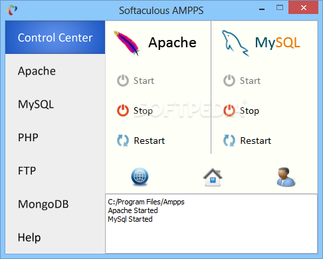Click the MySQL Restart arrows icon
Screen dimensions: 323x259
click(x=229, y=140)
